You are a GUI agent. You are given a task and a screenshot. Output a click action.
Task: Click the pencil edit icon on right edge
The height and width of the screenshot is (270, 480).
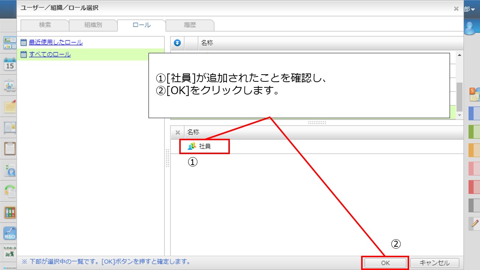coord(475,224)
